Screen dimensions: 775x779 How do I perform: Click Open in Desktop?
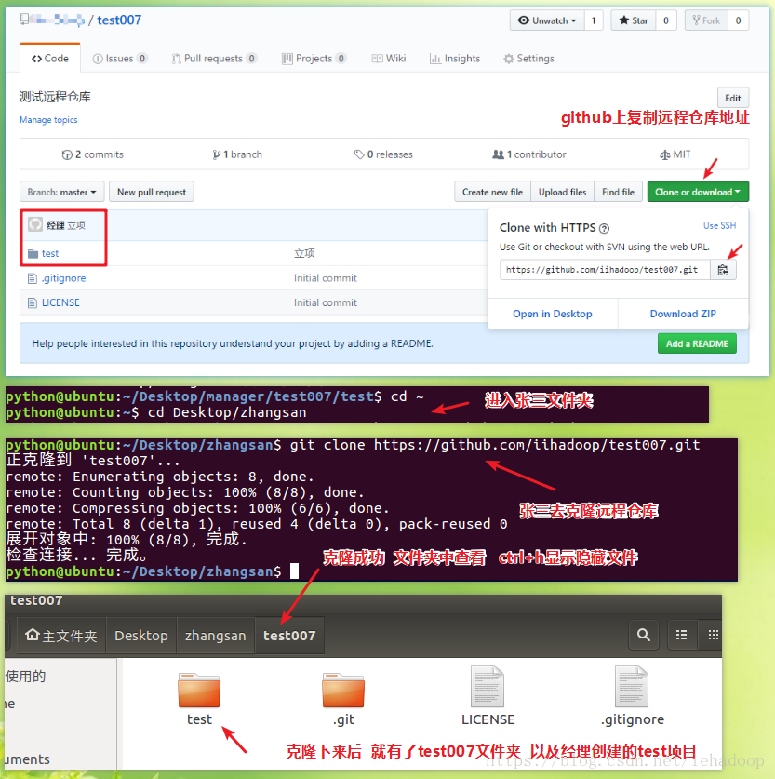coord(553,314)
